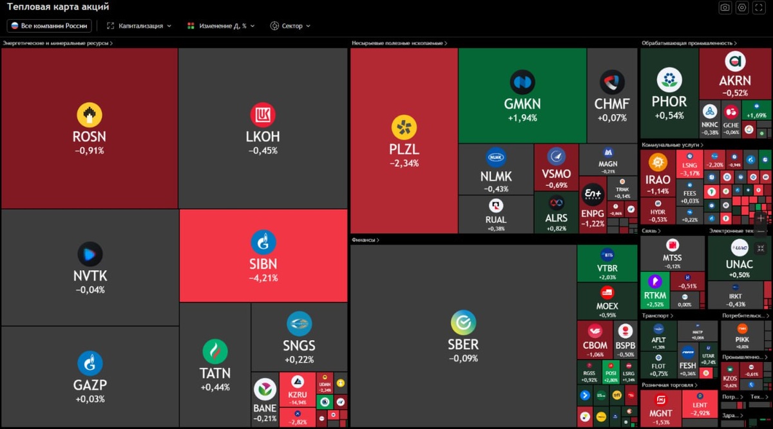
Task: Click the PHOR PhosAgro logo
Action: [x=669, y=80]
